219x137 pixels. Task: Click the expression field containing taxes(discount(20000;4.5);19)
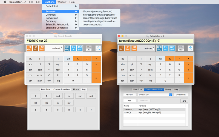[x=155, y=41]
